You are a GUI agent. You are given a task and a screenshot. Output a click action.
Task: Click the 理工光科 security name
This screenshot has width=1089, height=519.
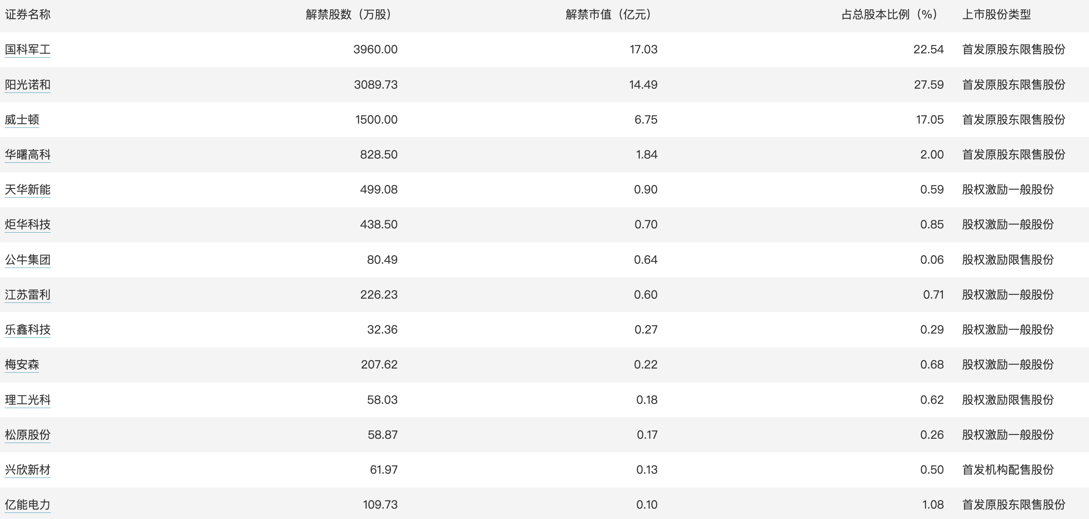click(27, 400)
